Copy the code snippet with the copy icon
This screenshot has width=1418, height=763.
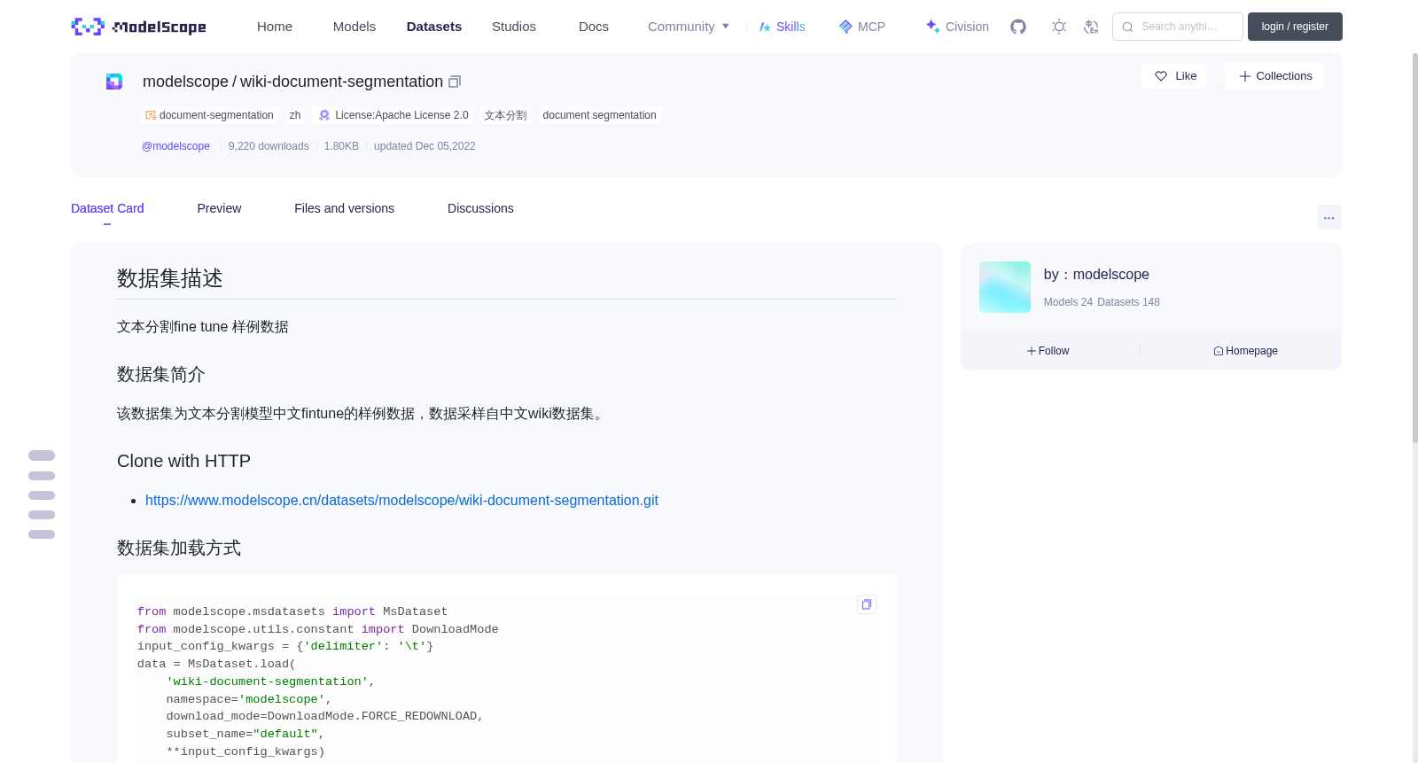867,604
